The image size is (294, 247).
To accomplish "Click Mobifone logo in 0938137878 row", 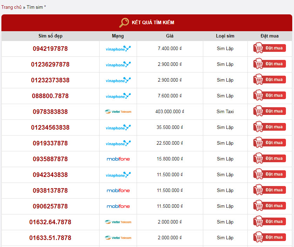I will pos(118,190).
